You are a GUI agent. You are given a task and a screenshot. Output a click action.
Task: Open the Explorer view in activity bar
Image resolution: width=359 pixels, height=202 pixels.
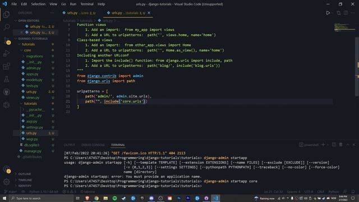click(x=6, y=15)
